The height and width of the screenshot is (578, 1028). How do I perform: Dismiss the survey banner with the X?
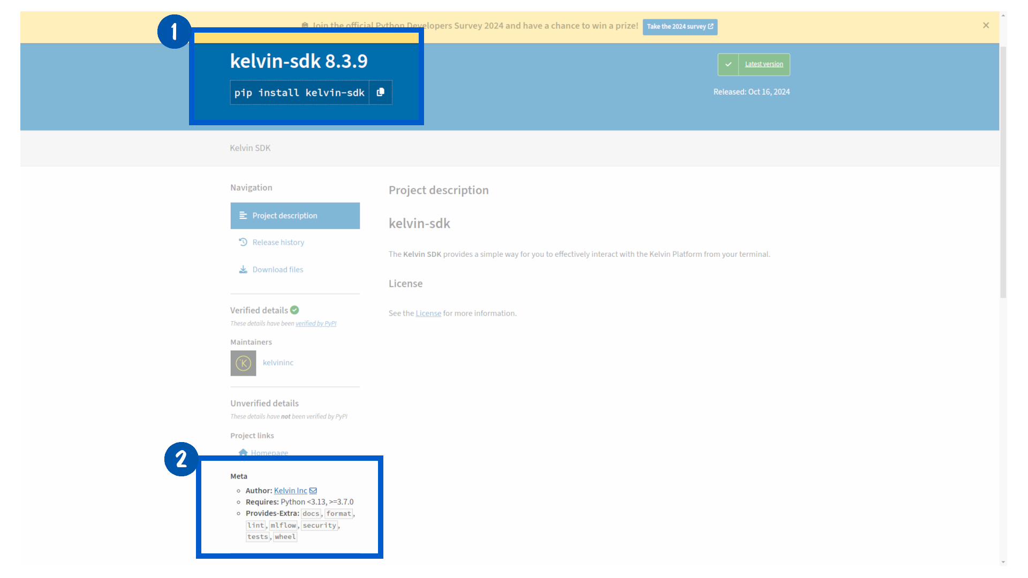[986, 25]
